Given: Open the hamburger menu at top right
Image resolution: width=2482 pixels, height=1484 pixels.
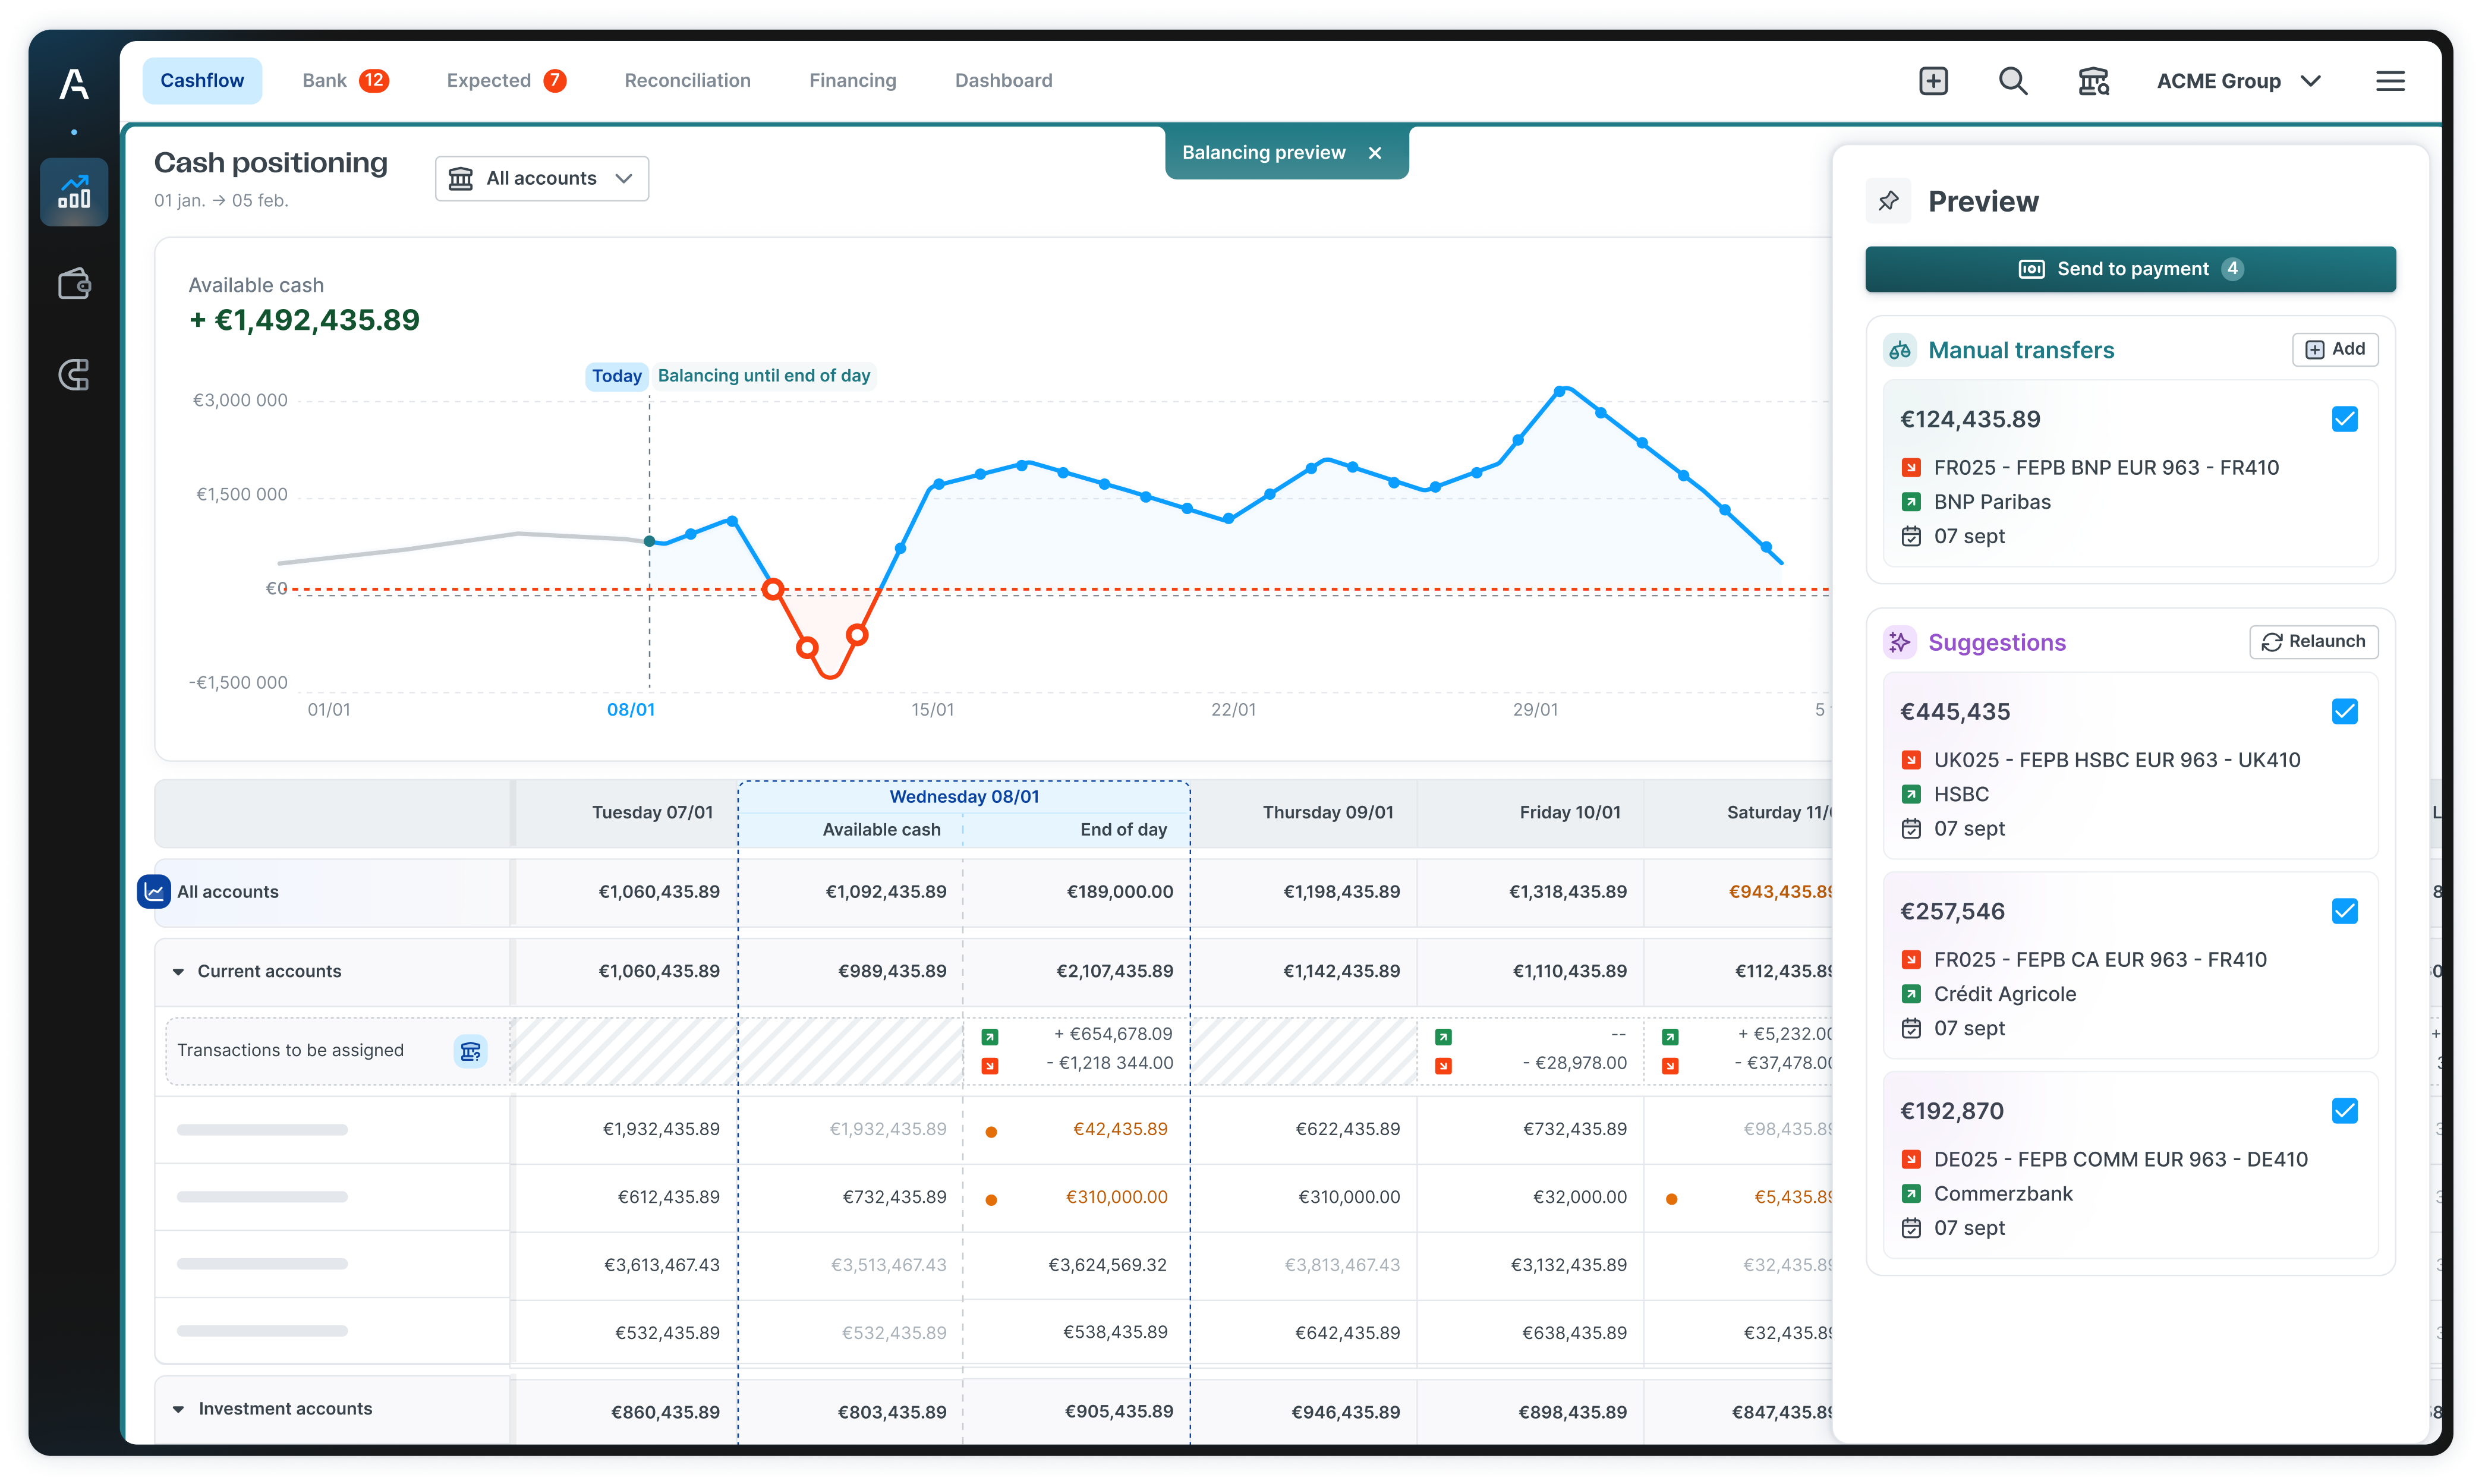Looking at the screenshot, I should [x=2390, y=80].
